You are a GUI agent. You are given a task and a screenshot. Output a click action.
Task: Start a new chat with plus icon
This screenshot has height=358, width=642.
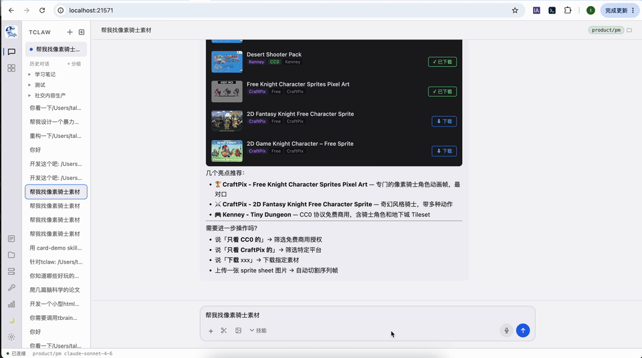tap(70, 32)
